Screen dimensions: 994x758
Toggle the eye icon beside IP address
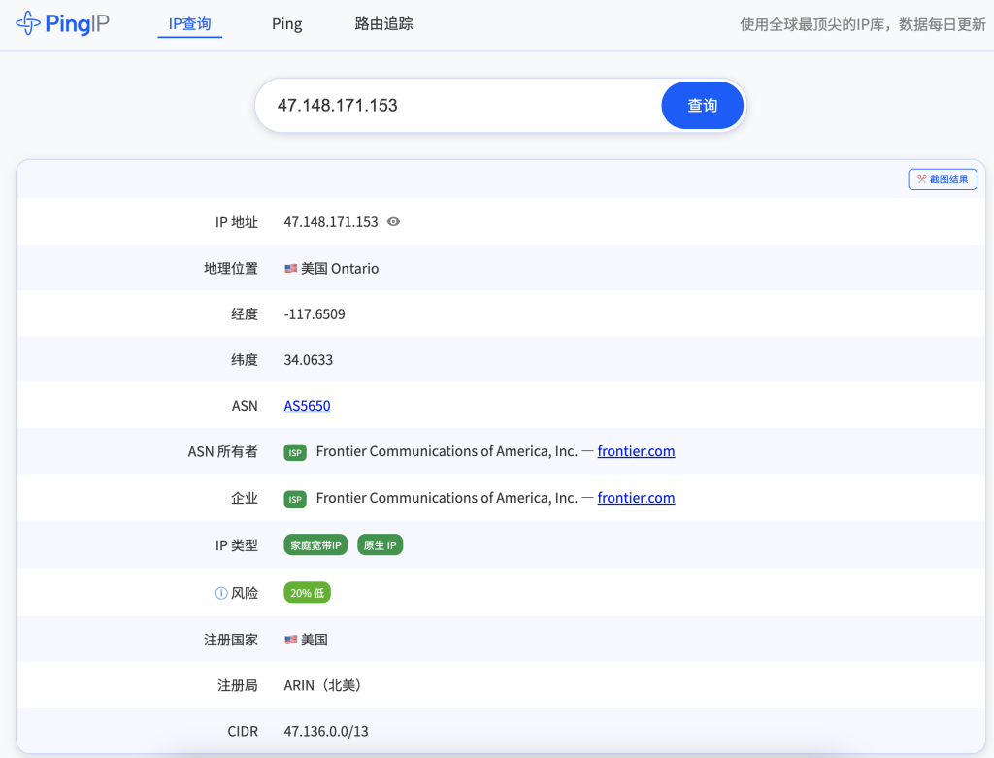pyautogui.click(x=393, y=222)
